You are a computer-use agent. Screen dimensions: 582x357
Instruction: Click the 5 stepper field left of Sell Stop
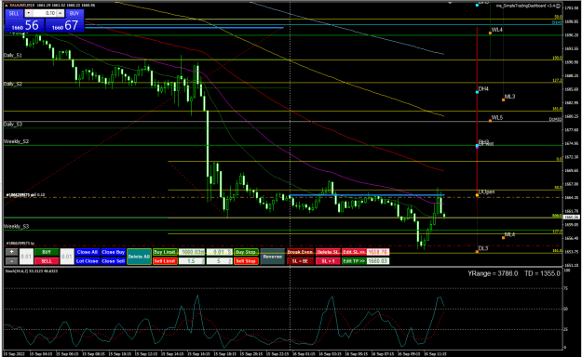coord(220,261)
